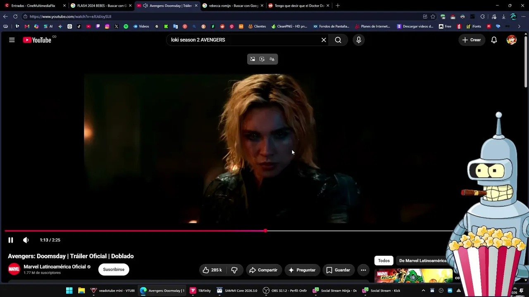Open the CleanPNG bookmark
Screen dimensions: 529x297
click(x=289, y=26)
